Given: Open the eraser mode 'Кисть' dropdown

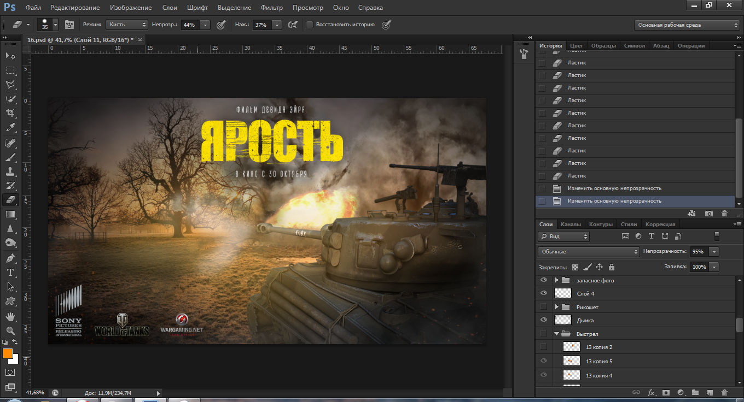Looking at the screenshot, I should pyautogui.click(x=127, y=25).
